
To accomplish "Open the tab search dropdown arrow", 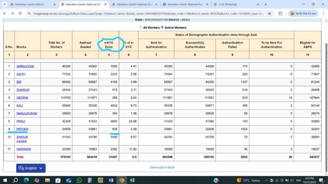I will tap(4, 4).
